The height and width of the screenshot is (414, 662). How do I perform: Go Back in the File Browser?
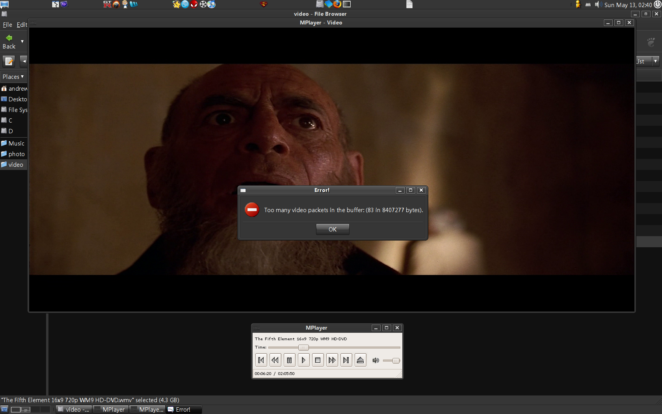(9, 42)
